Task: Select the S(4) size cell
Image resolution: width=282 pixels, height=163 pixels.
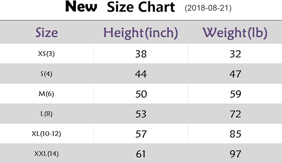Action: (x=46, y=74)
